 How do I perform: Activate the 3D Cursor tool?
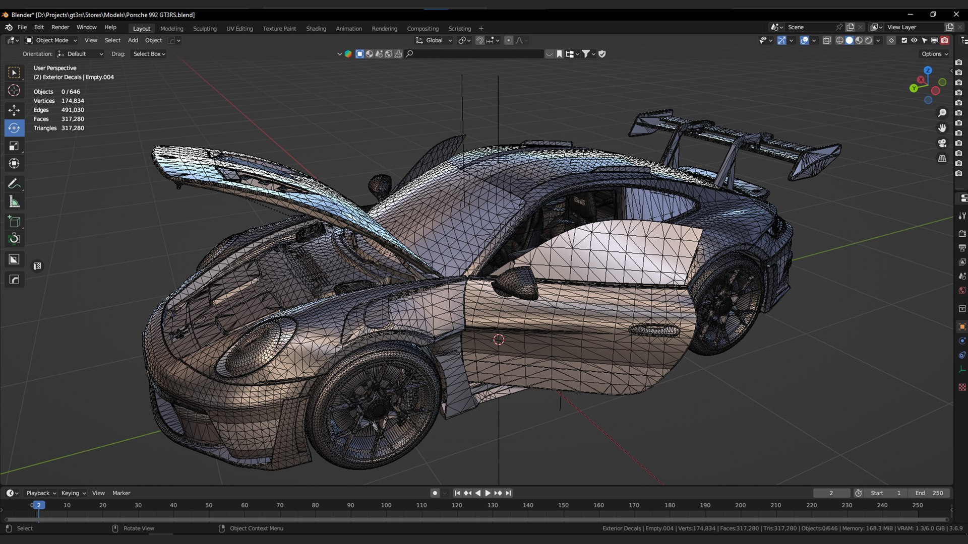click(x=14, y=91)
